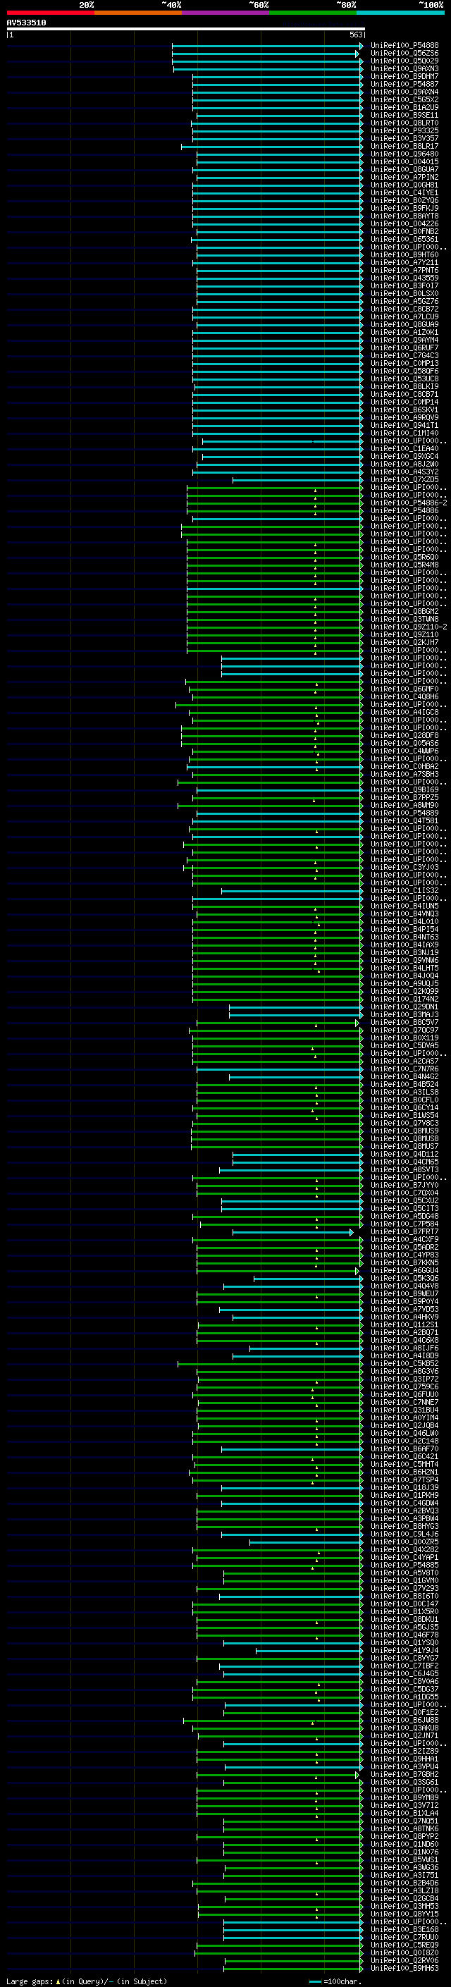
Task: Click the cyan ~100% legend segment
Action: (x=400, y=13)
